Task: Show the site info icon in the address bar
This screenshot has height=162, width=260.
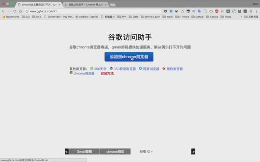Action: click(27, 11)
